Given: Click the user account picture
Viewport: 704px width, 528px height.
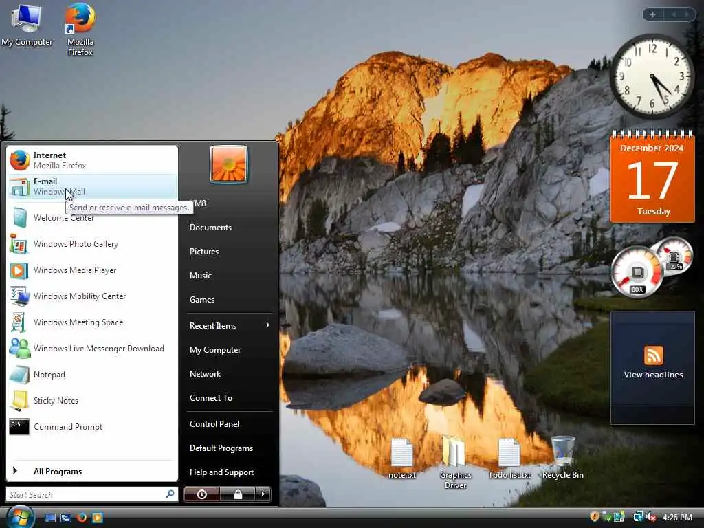Looking at the screenshot, I should 228,164.
